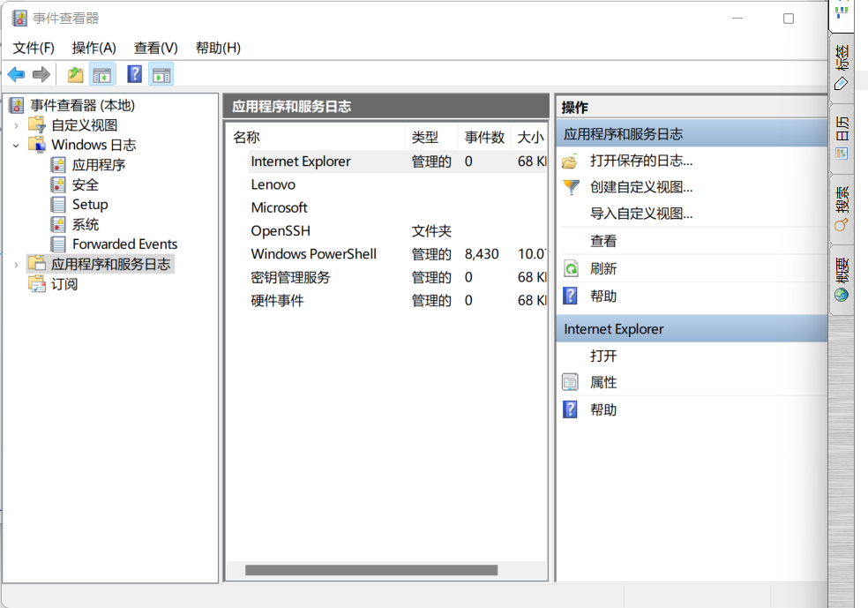Click the 8,430 event count cell
Screen dimensions: 868x608
click(x=482, y=254)
